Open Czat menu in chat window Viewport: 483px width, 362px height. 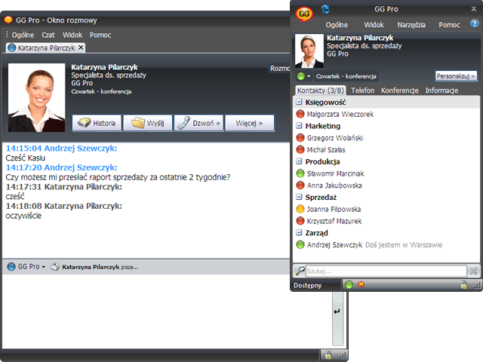click(x=48, y=35)
